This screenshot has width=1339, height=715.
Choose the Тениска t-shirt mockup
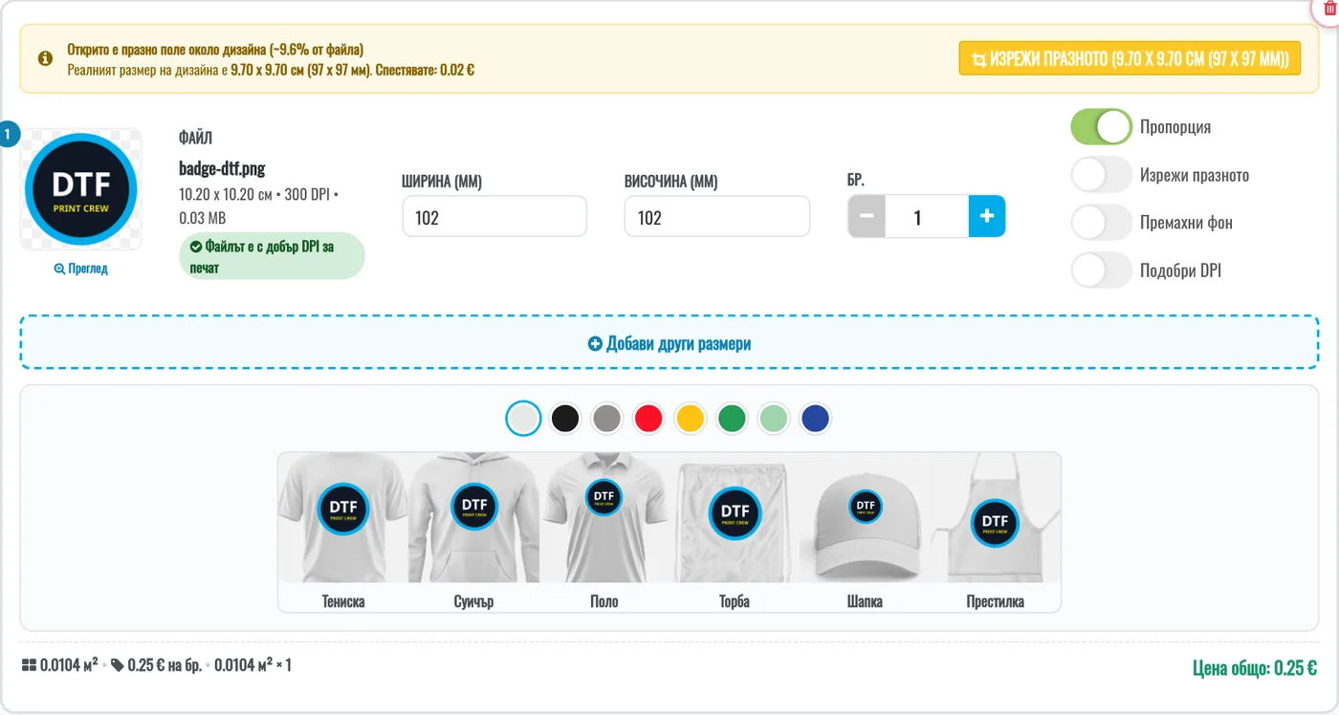coord(343,531)
